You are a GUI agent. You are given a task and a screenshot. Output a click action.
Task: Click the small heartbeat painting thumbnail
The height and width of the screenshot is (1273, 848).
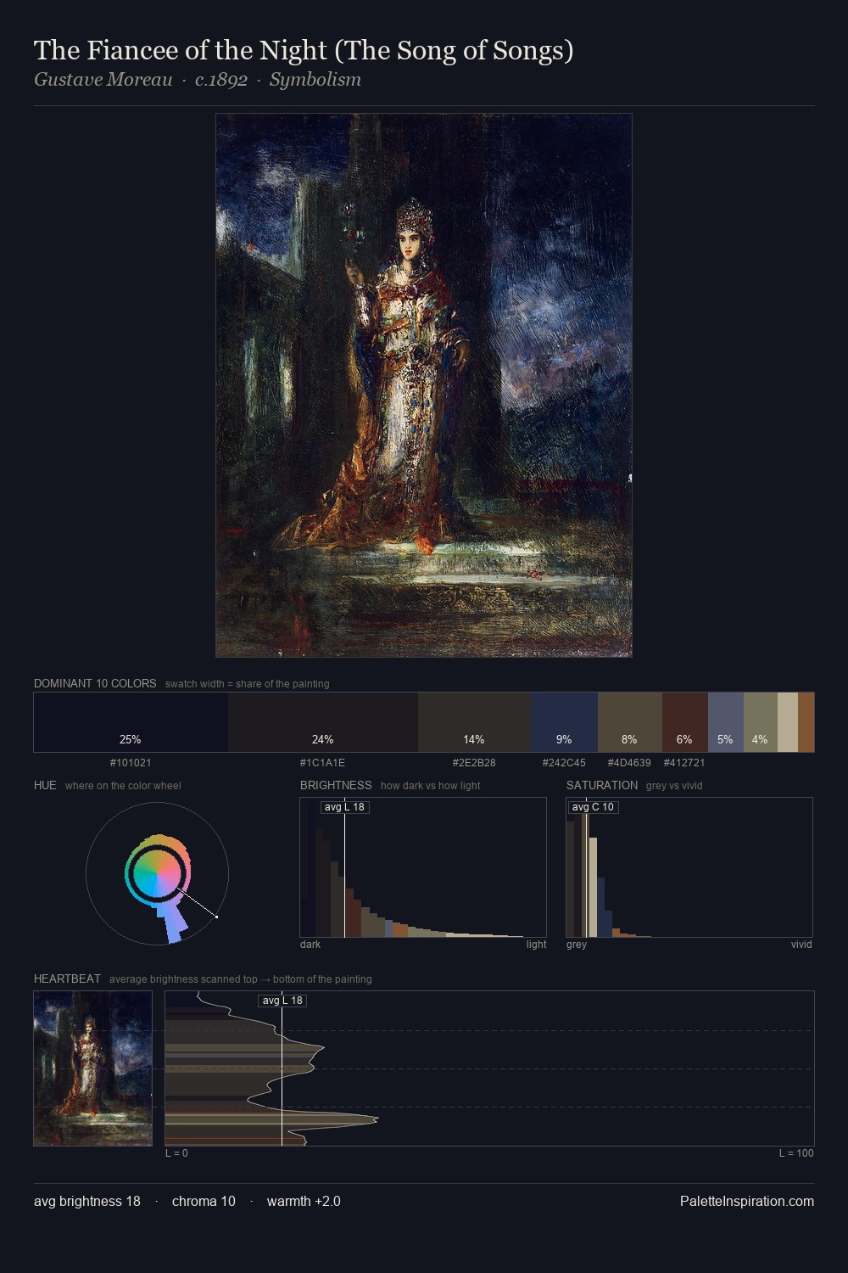93,1068
